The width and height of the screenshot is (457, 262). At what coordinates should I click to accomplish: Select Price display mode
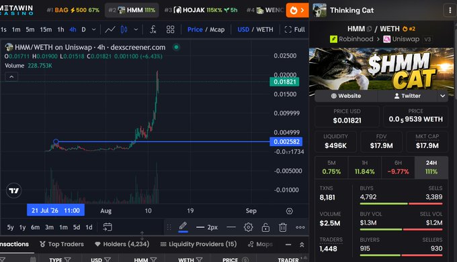(195, 29)
